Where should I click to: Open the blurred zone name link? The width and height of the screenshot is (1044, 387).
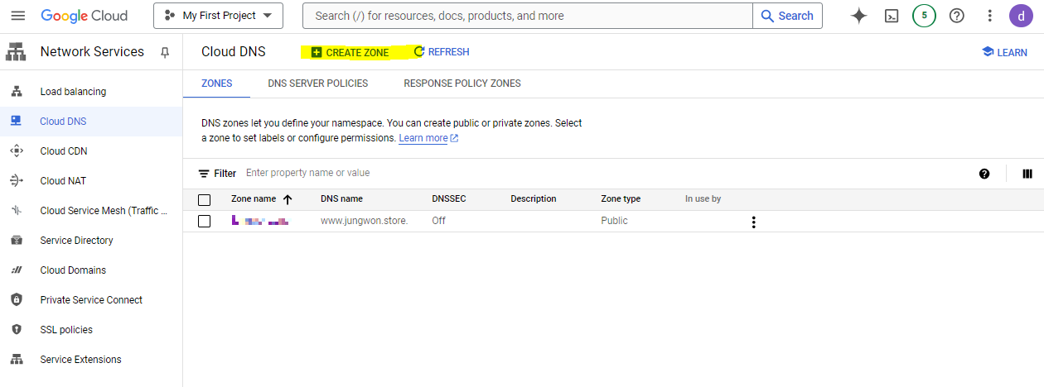tap(260, 221)
